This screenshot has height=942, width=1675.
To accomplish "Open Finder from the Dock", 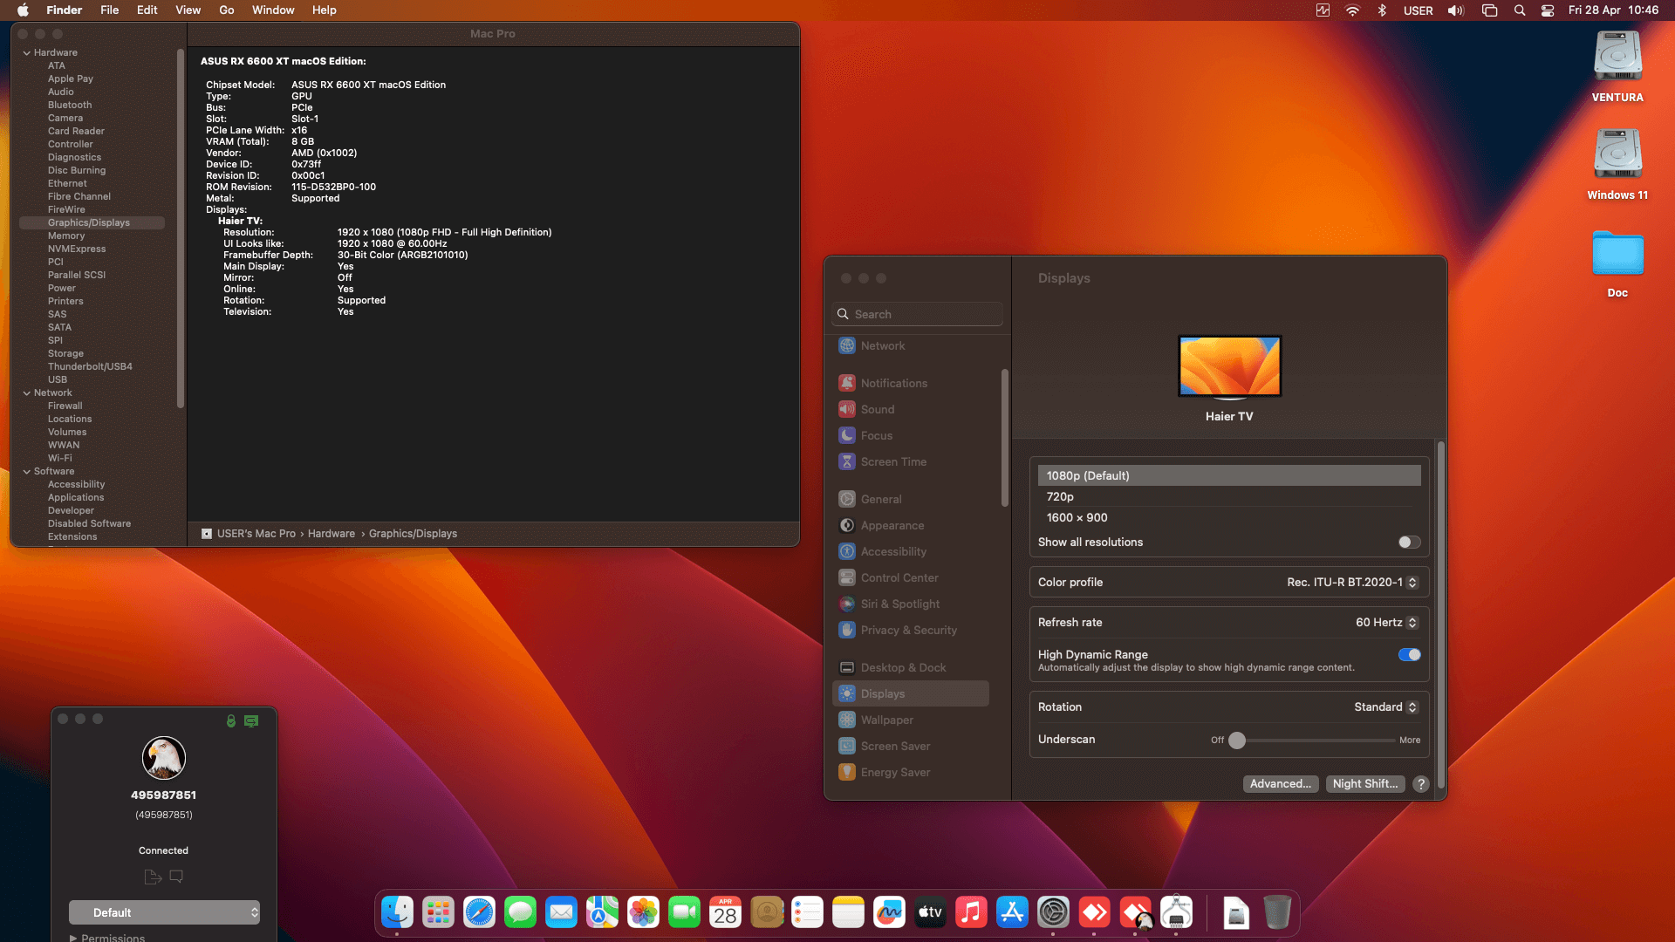I will (398, 912).
